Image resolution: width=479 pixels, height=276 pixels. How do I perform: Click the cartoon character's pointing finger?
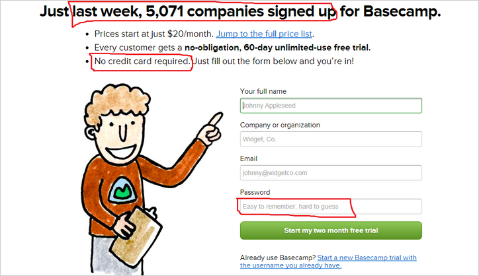[x=216, y=120]
